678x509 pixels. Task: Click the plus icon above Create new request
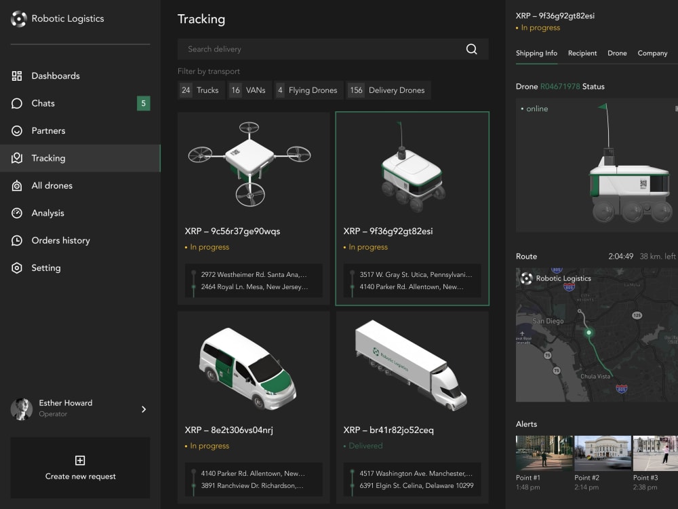pyautogui.click(x=80, y=460)
